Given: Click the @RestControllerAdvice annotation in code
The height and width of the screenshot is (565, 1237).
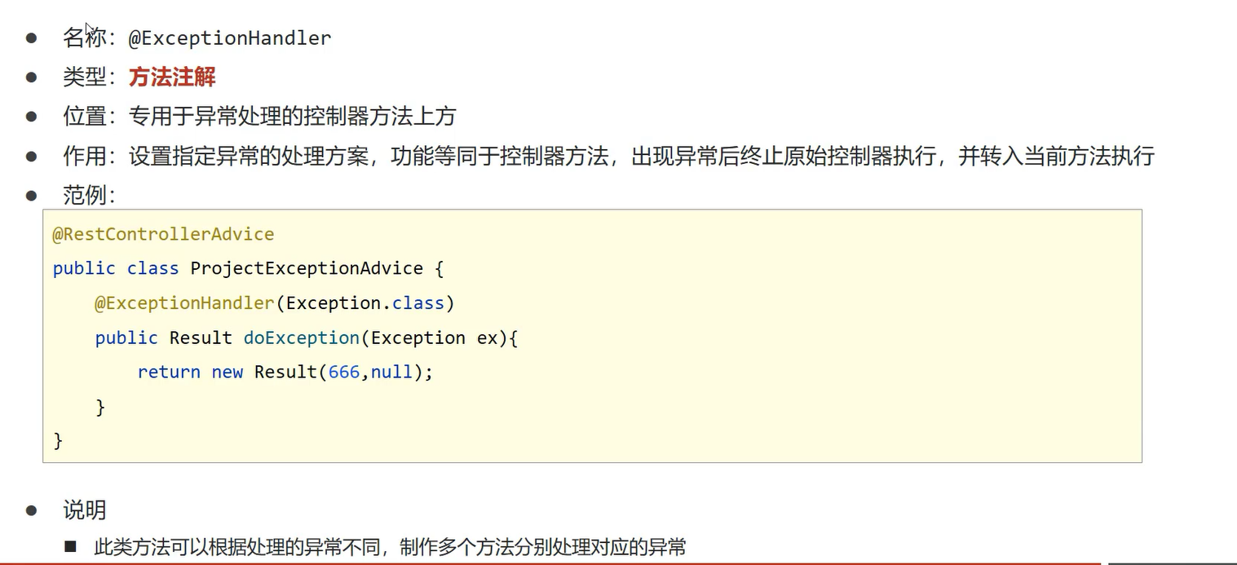Looking at the screenshot, I should tap(163, 235).
